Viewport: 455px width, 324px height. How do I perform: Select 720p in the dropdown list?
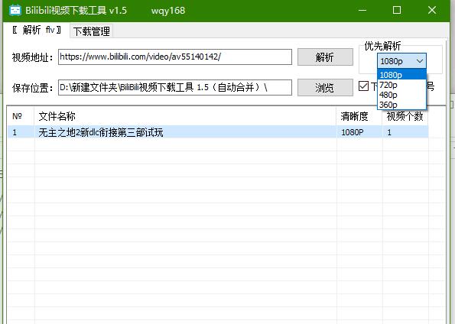402,85
